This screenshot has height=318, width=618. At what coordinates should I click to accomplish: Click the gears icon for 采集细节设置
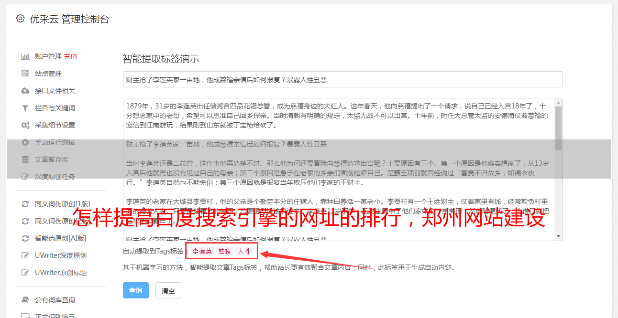tap(25, 125)
